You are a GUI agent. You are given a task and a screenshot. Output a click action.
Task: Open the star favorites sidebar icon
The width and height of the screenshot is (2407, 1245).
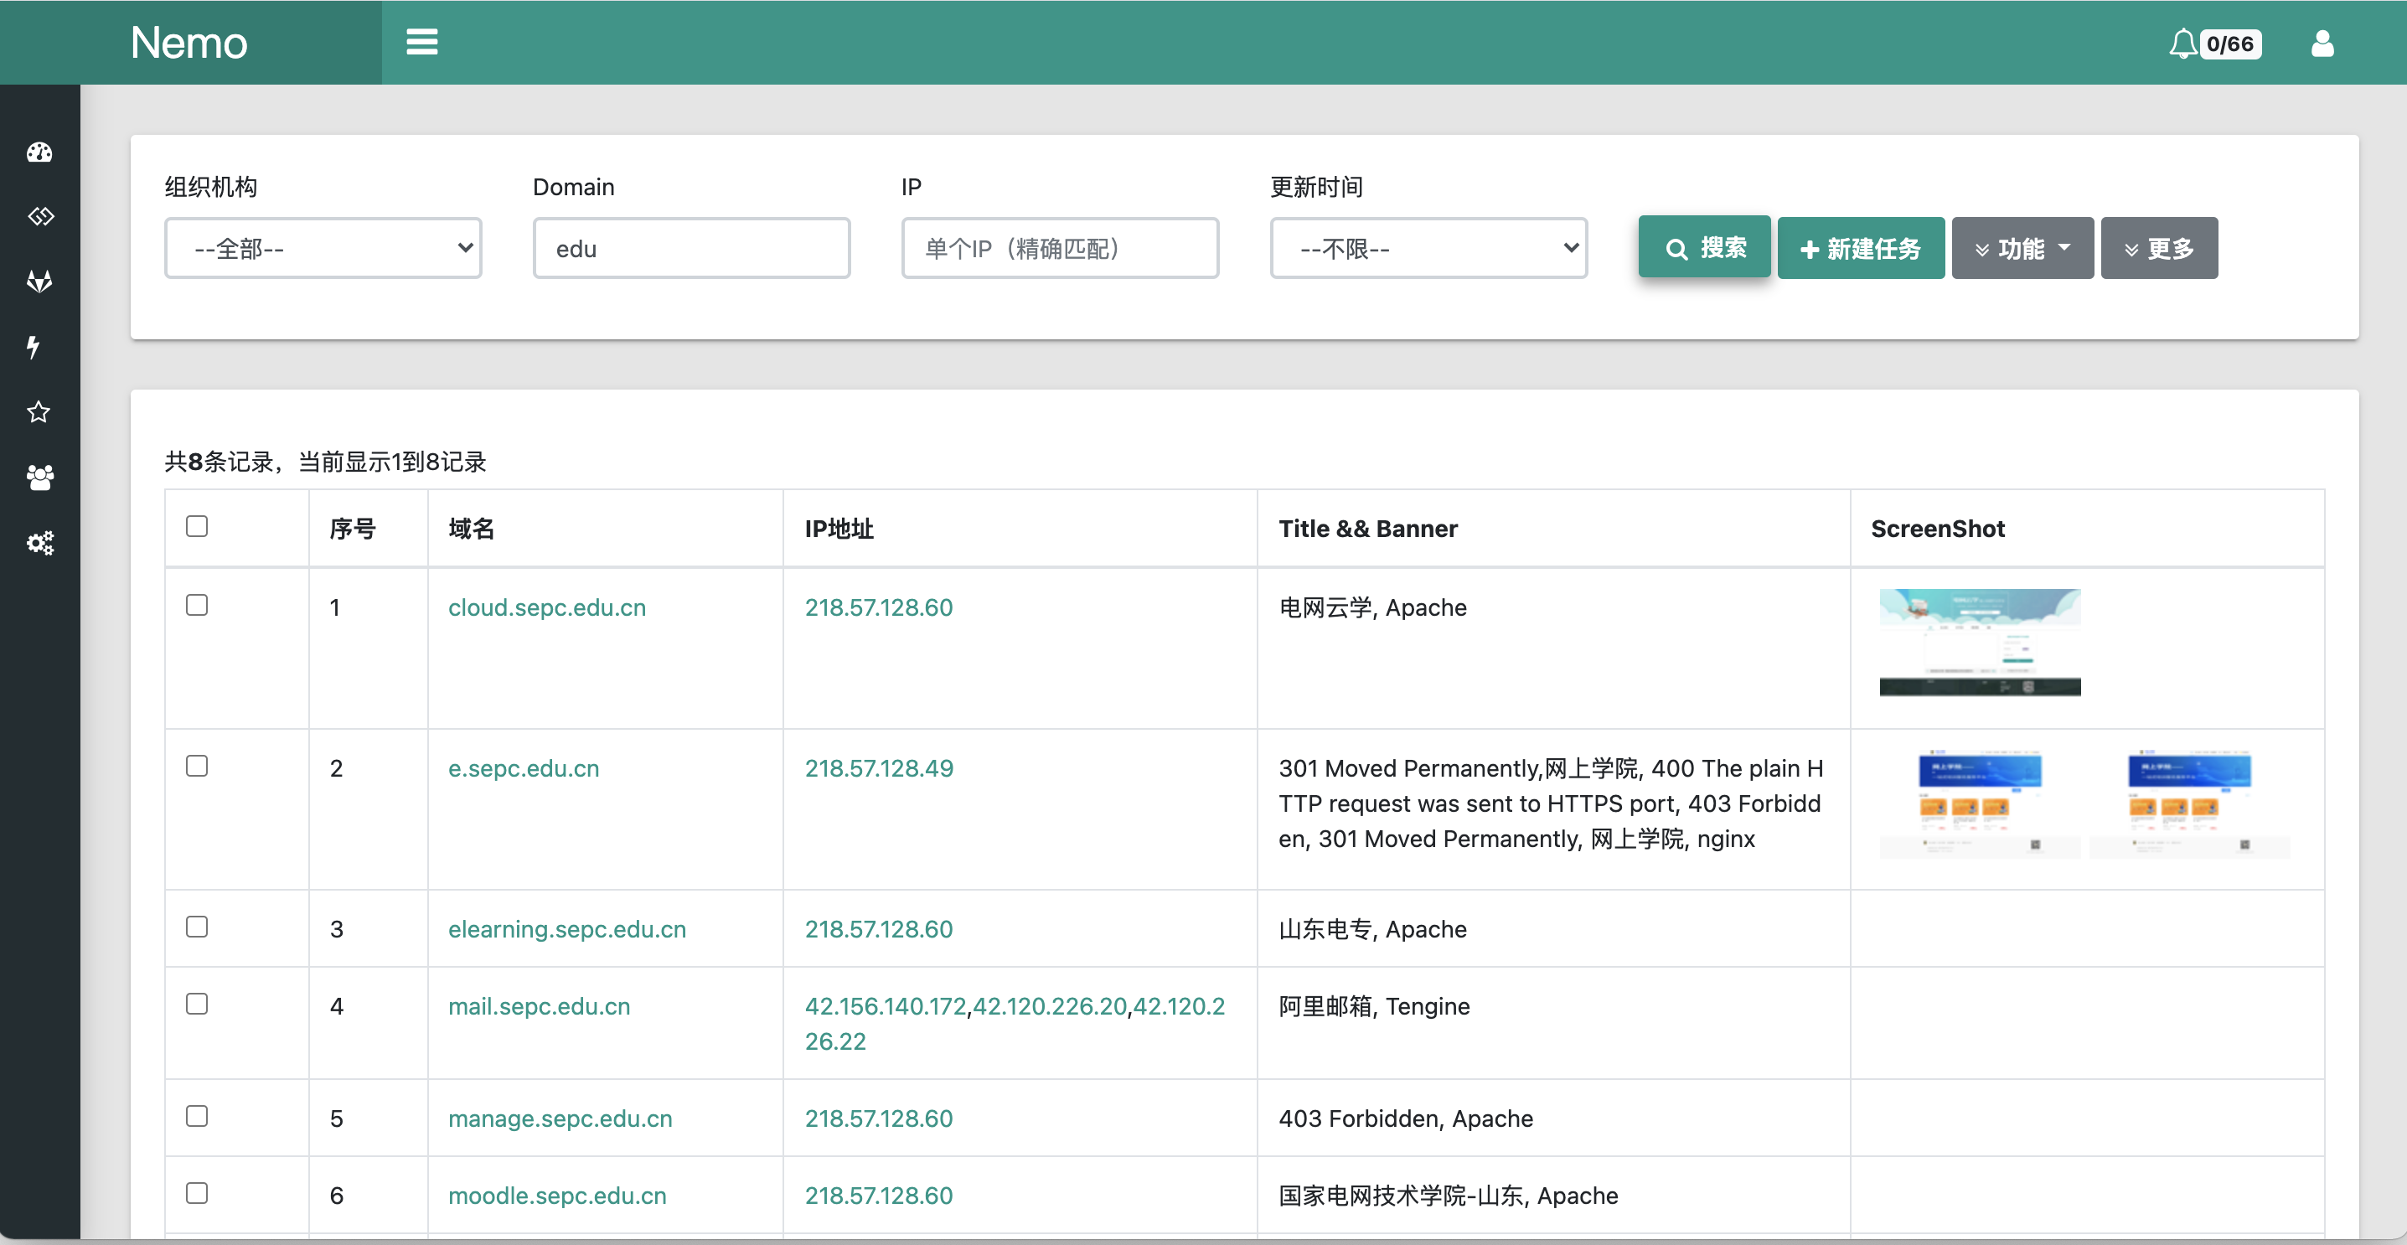(x=39, y=412)
